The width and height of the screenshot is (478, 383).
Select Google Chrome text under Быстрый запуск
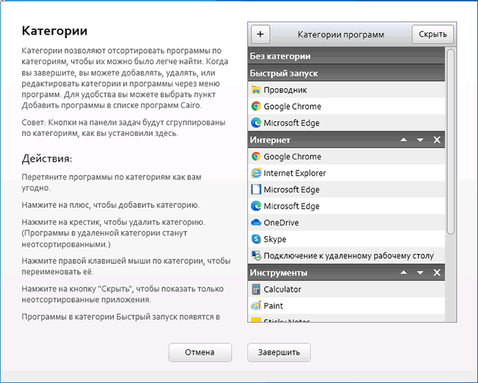click(x=293, y=107)
